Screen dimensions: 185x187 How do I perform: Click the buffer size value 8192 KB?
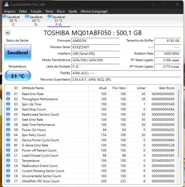coord(168,41)
